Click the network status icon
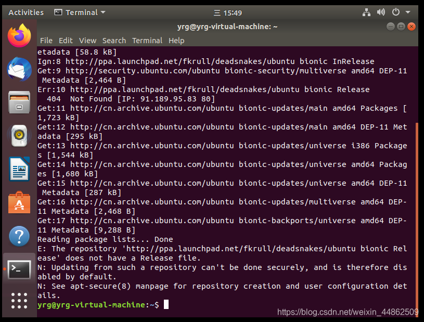Viewport: 424px width, 322px height. pyautogui.click(x=366, y=12)
